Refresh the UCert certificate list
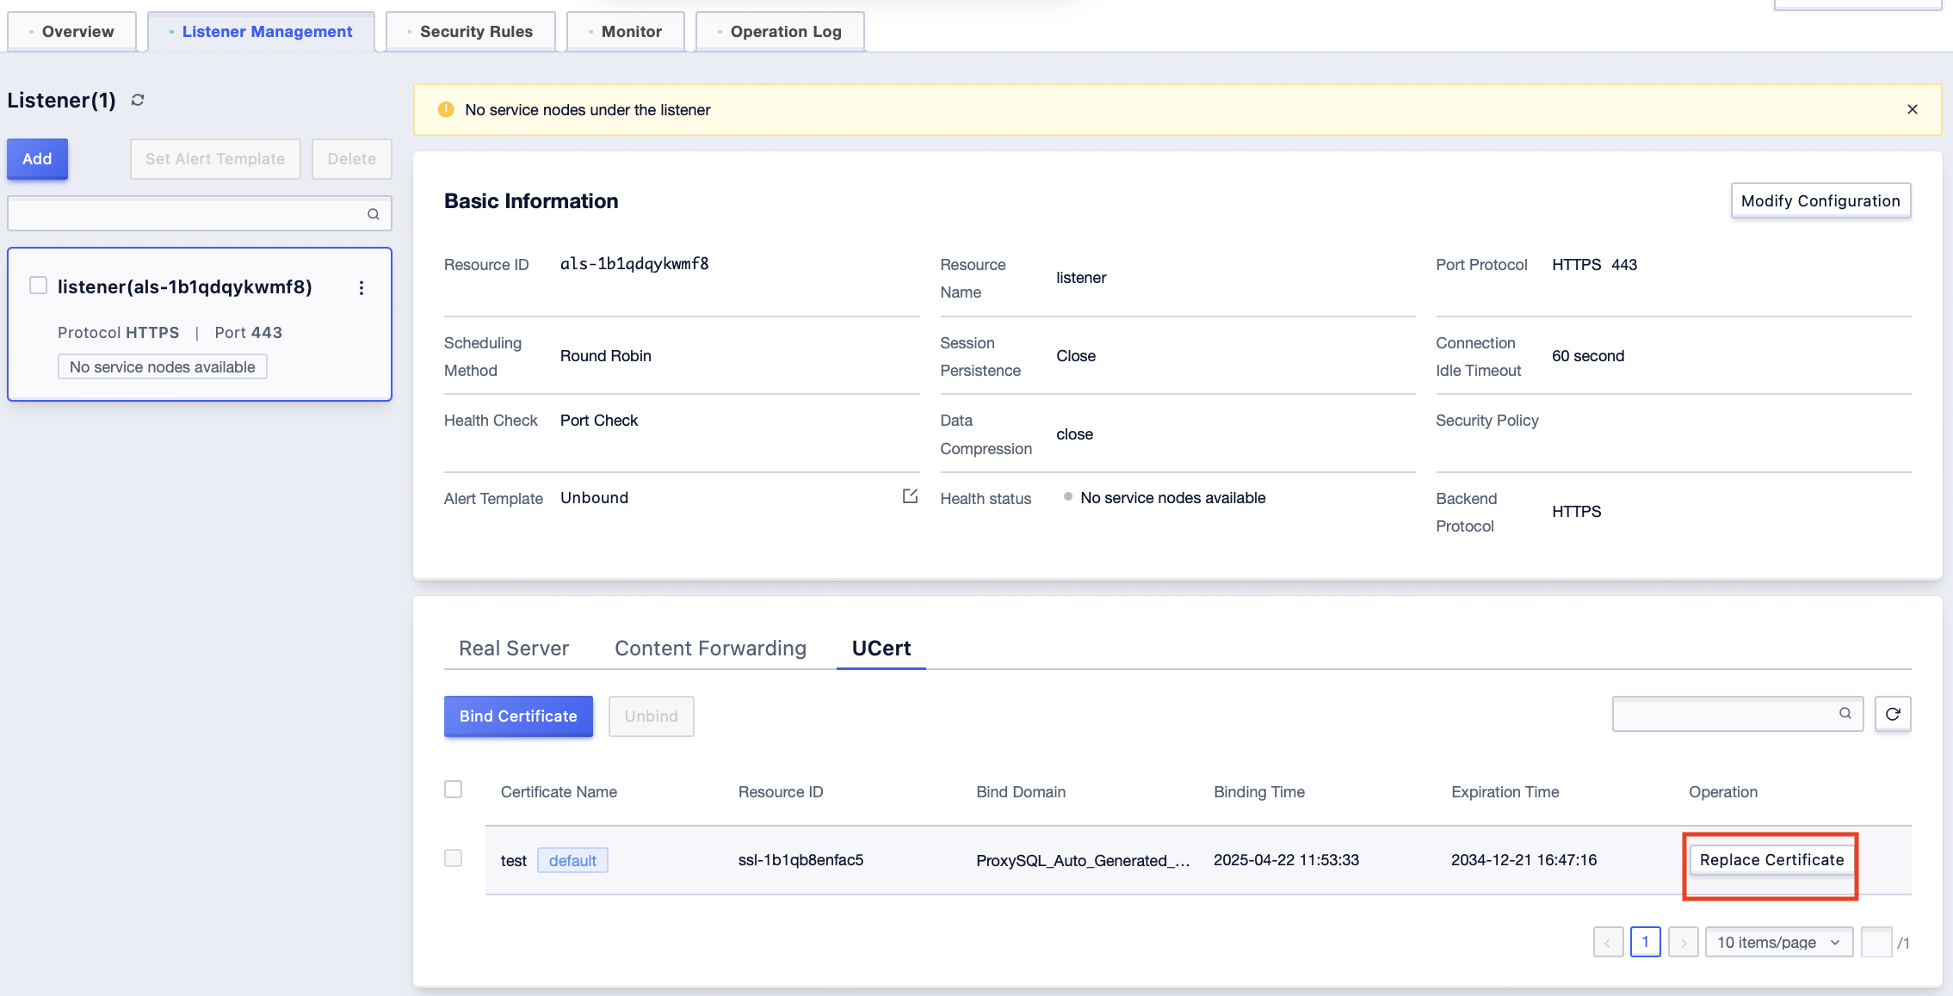1953x996 pixels. click(1893, 714)
